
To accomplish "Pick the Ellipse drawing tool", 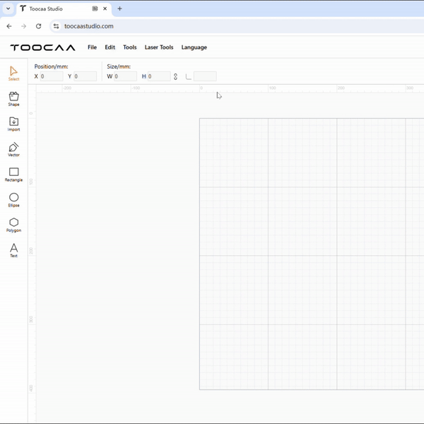I will coord(13,199).
